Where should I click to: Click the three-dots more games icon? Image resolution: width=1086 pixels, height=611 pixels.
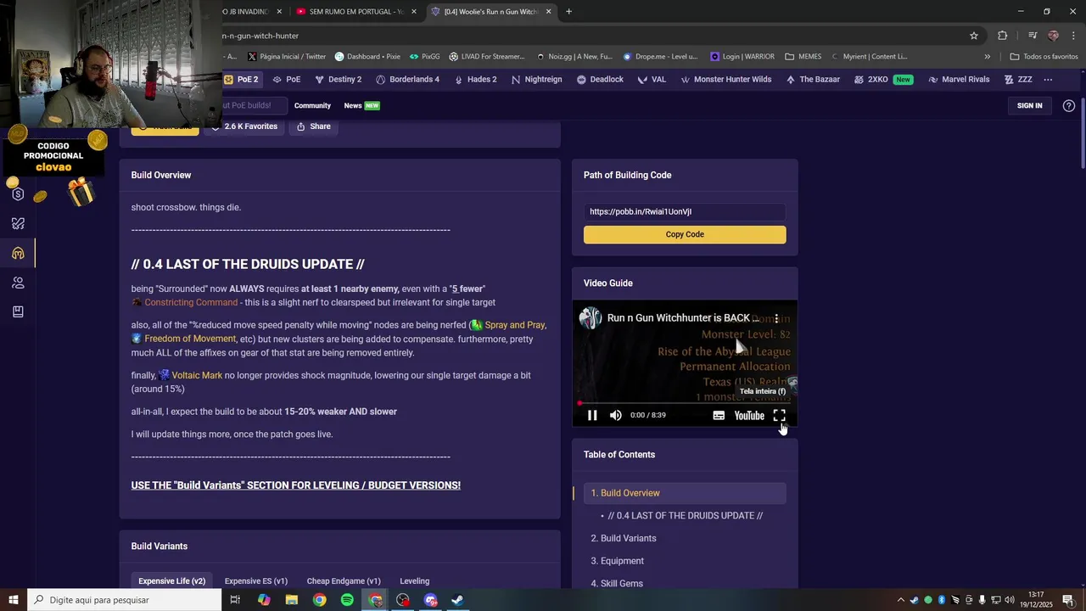tap(1048, 79)
